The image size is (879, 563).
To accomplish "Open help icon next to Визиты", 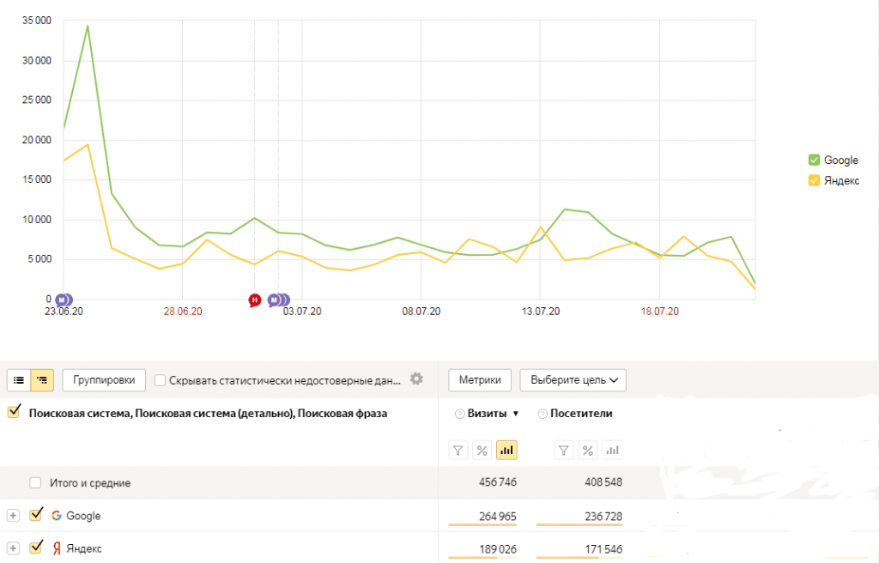I will (x=460, y=414).
